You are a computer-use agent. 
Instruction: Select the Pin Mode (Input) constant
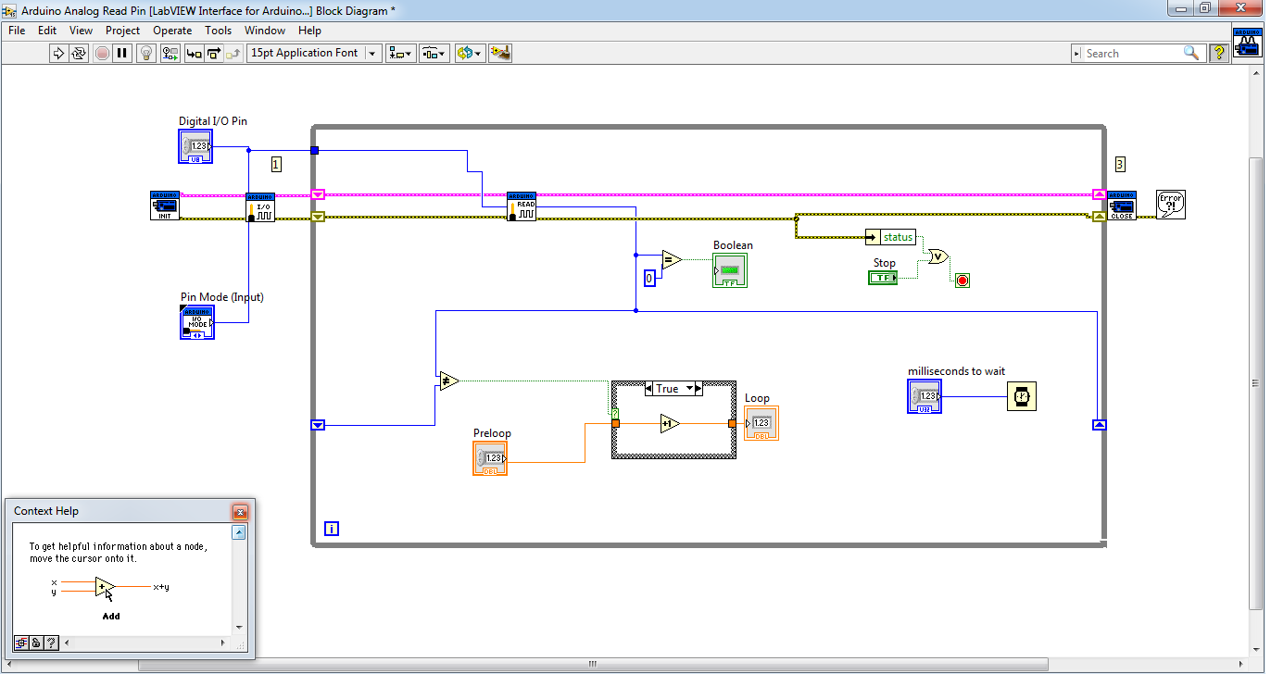(197, 322)
